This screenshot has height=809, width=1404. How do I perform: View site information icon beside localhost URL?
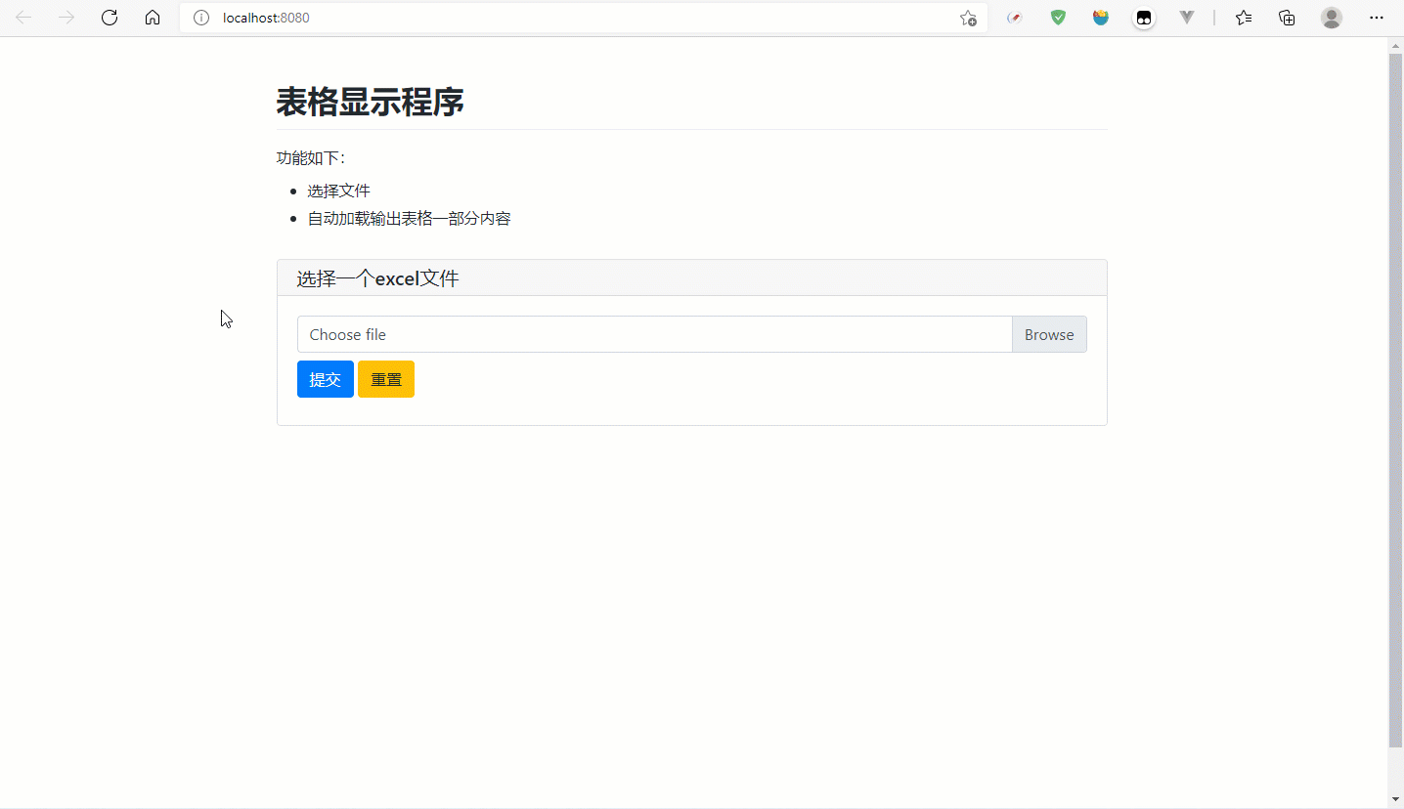coord(201,18)
